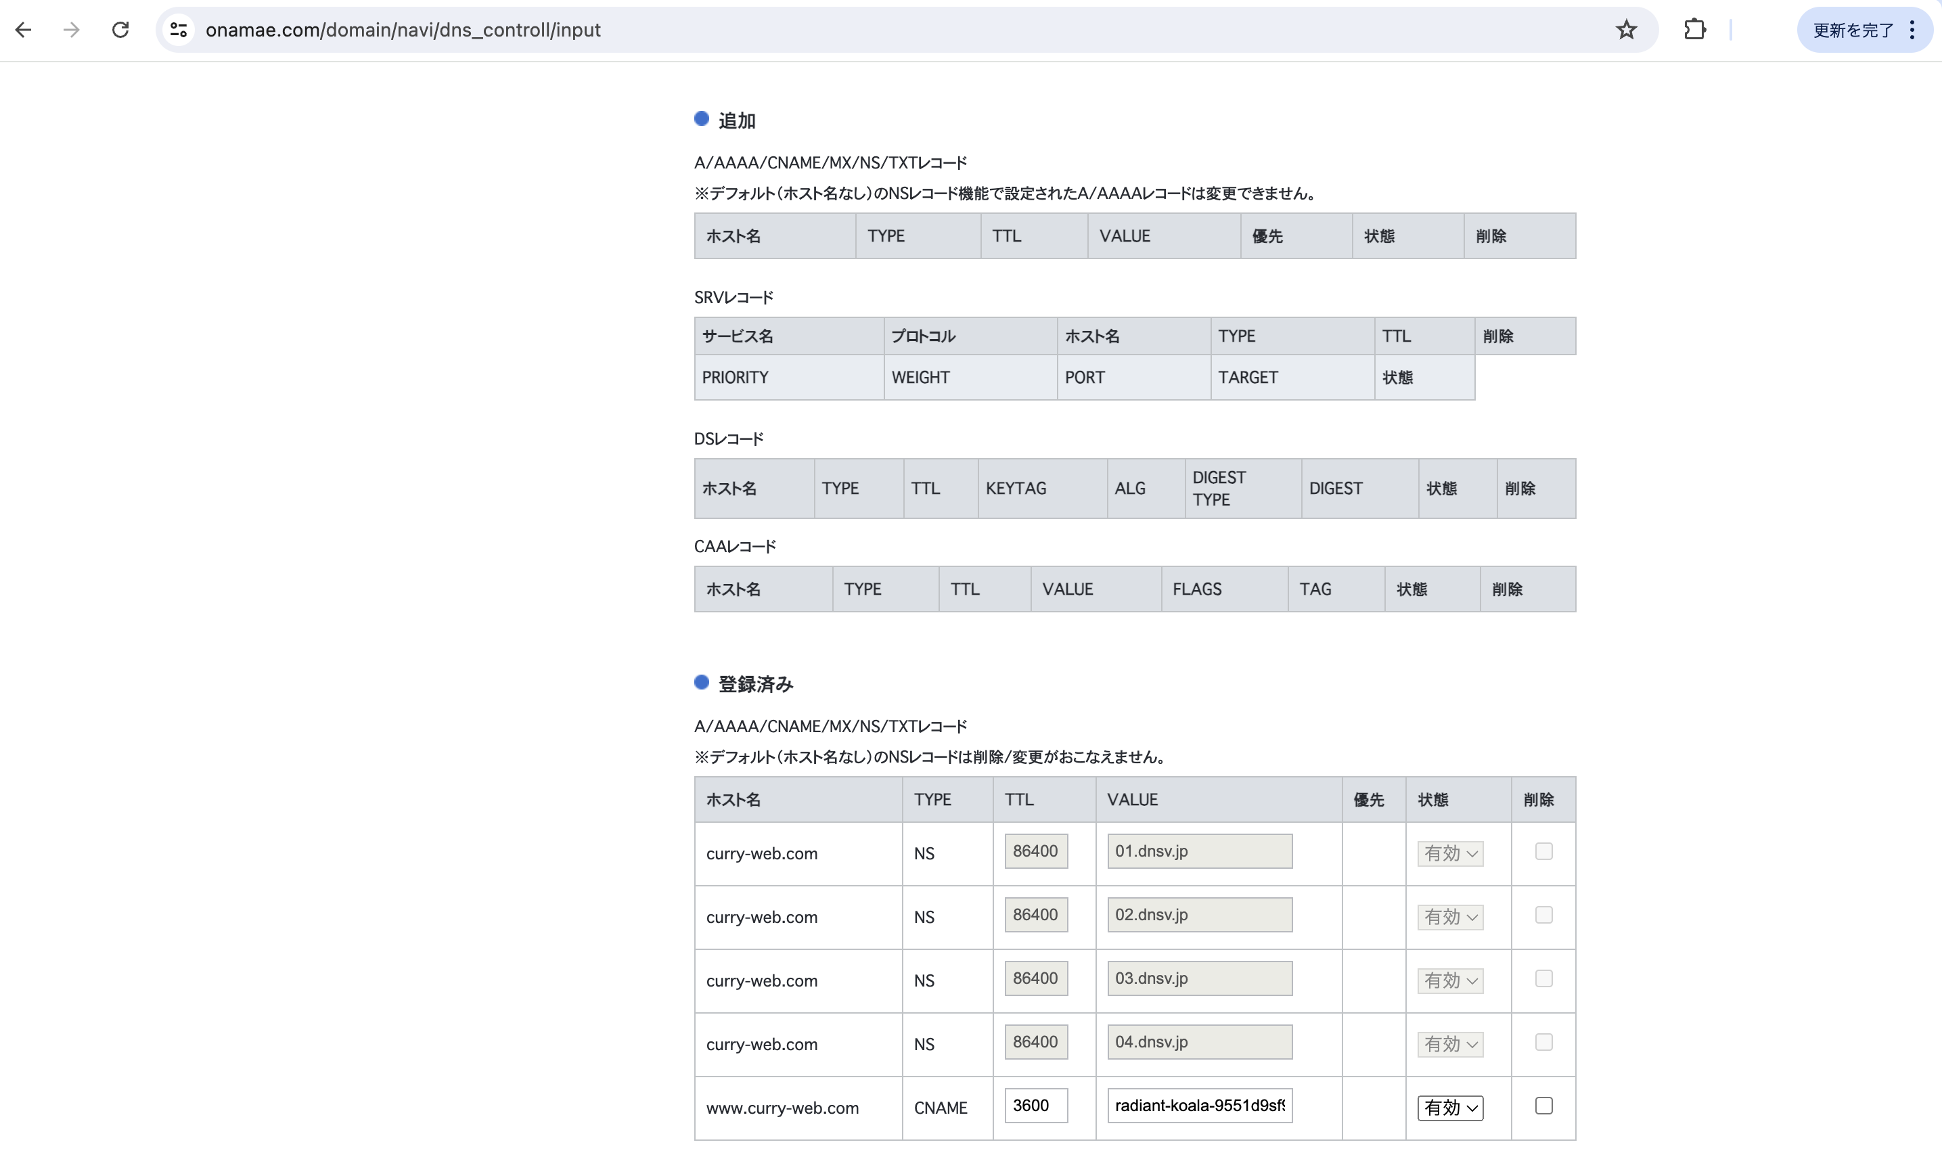Screen dimensions: 1942x1153
Task: Click the 04.dnsv.jp value field
Action: (x=1200, y=1042)
